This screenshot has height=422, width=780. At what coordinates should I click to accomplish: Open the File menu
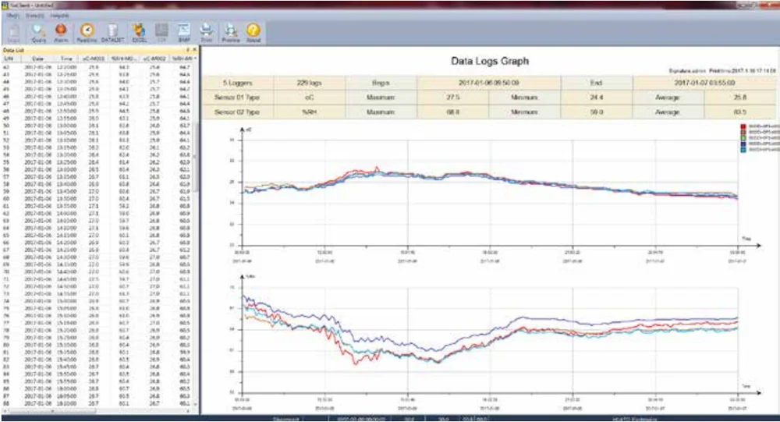pos(12,16)
